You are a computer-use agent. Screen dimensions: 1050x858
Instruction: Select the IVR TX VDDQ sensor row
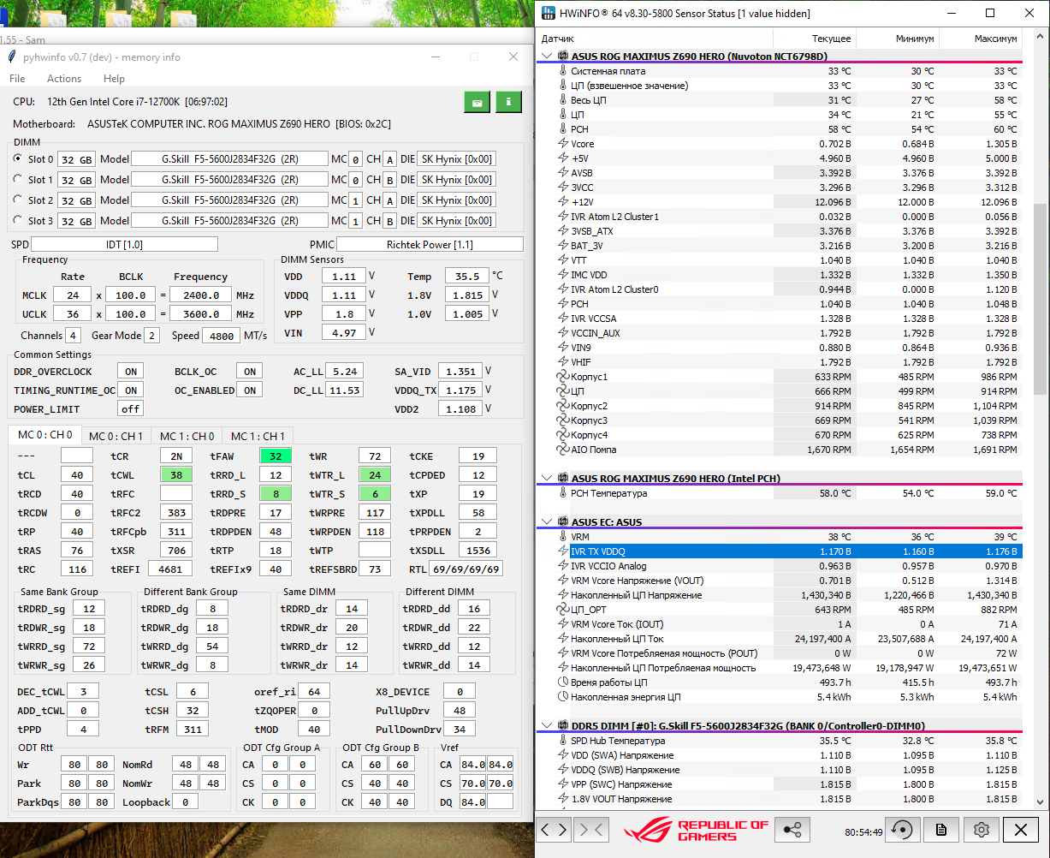(x=779, y=551)
